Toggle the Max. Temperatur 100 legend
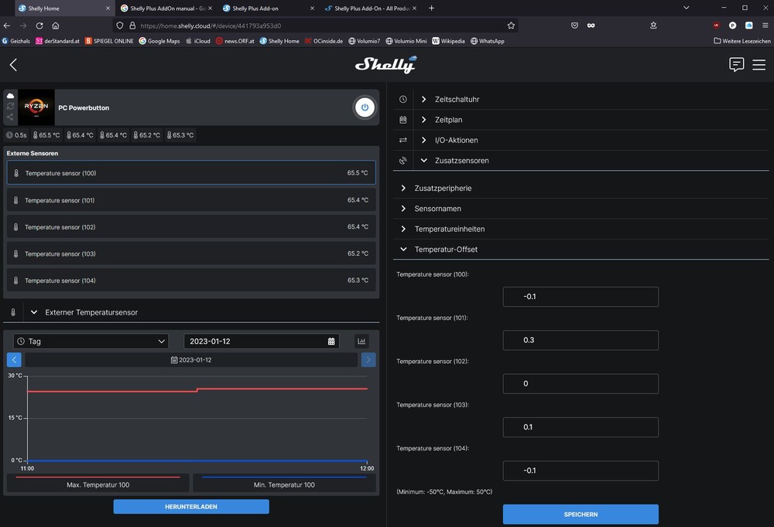The image size is (774, 527). (x=98, y=483)
